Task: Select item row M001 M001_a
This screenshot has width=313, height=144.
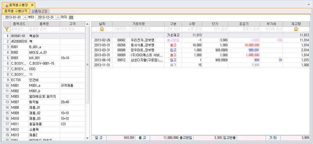Action: [x=44, y=85]
